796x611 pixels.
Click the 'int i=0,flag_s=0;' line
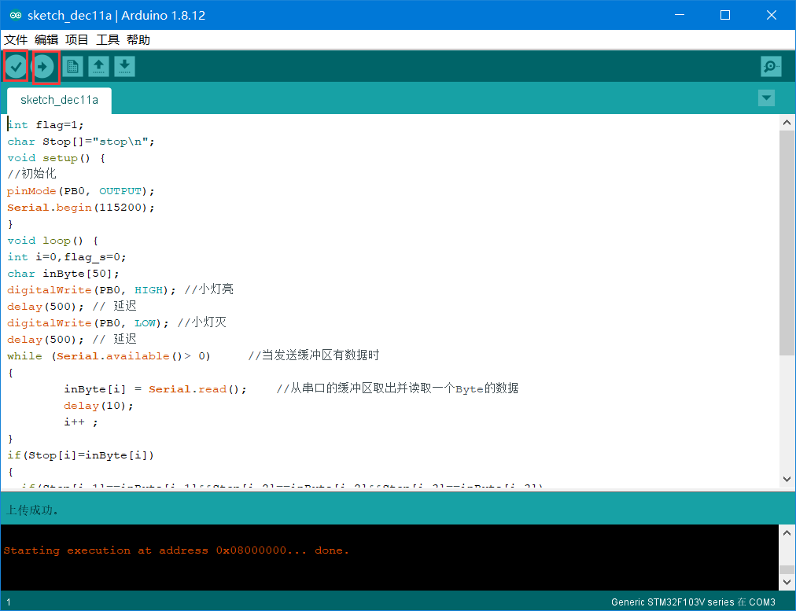click(x=67, y=257)
